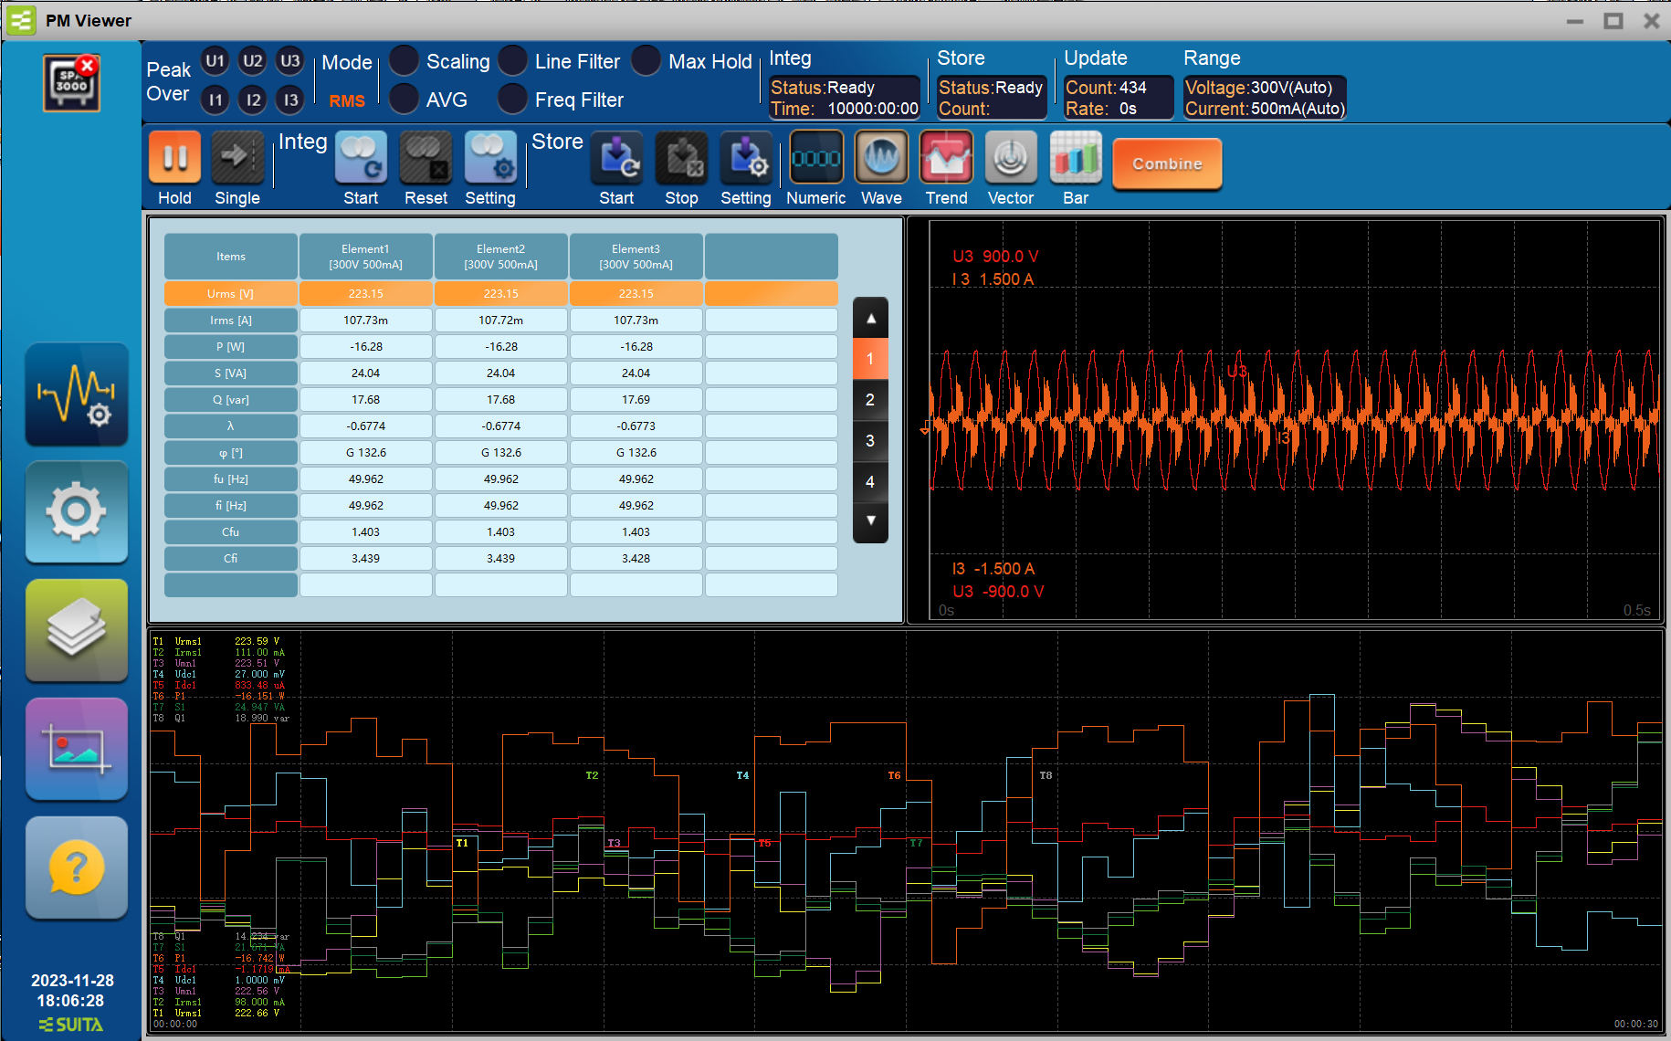This screenshot has height=1041, width=1671.
Task: Open the Vector display view
Action: pyautogui.click(x=1011, y=159)
